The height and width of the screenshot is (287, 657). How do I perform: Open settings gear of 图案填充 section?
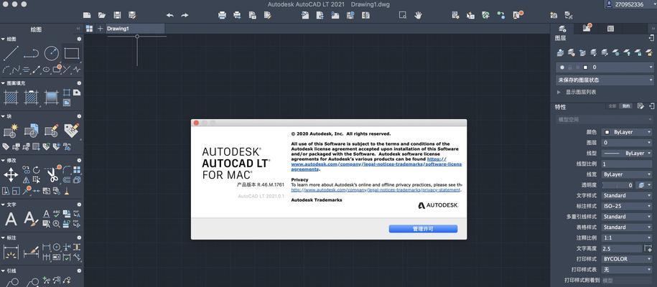79,83
